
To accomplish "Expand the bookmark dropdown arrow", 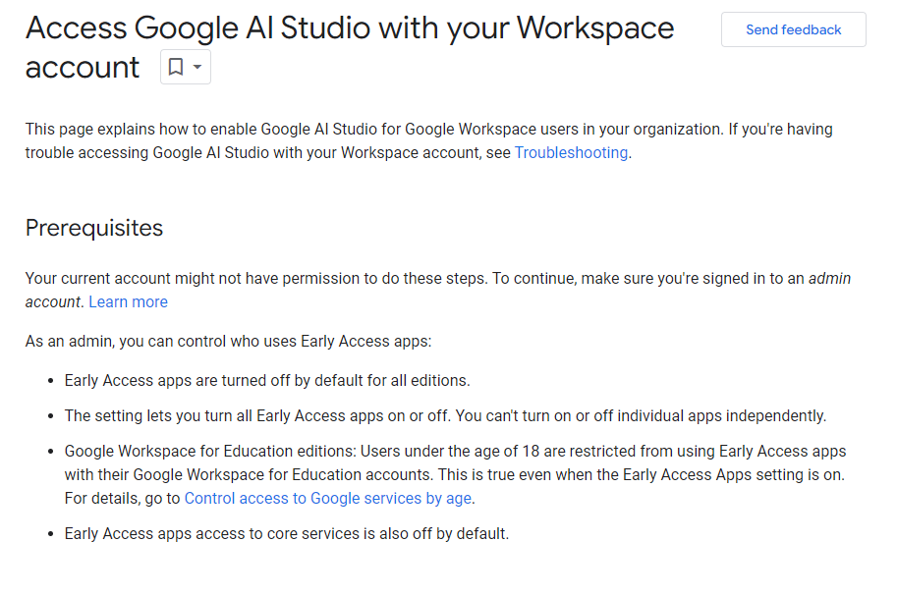I will tap(197, 67).
